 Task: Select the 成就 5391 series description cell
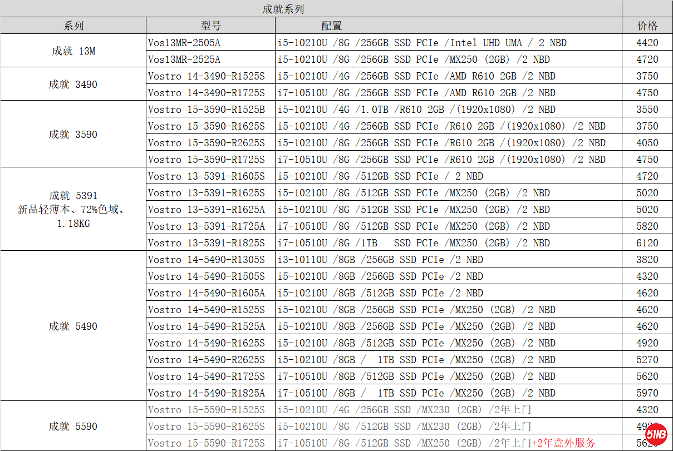pyautogui.click(x=73, y=210)
